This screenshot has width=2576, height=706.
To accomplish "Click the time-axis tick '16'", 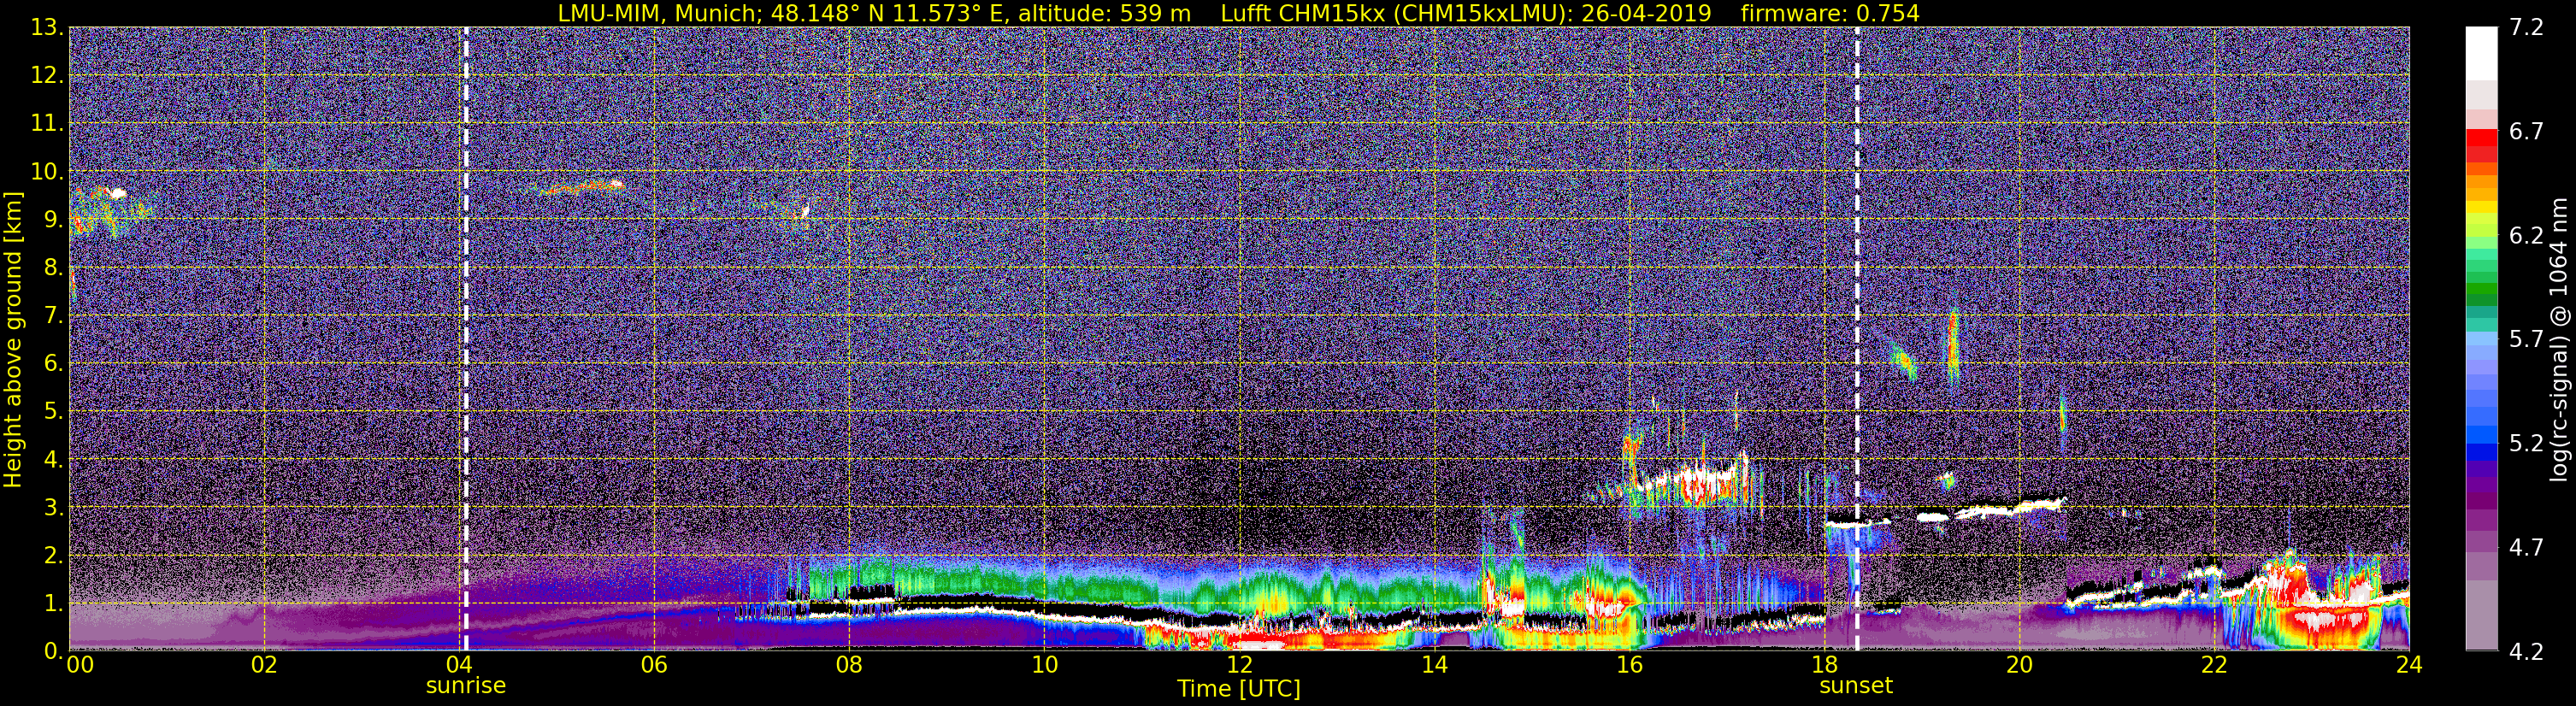I will pyautogui.click(x=1629, y=665).
